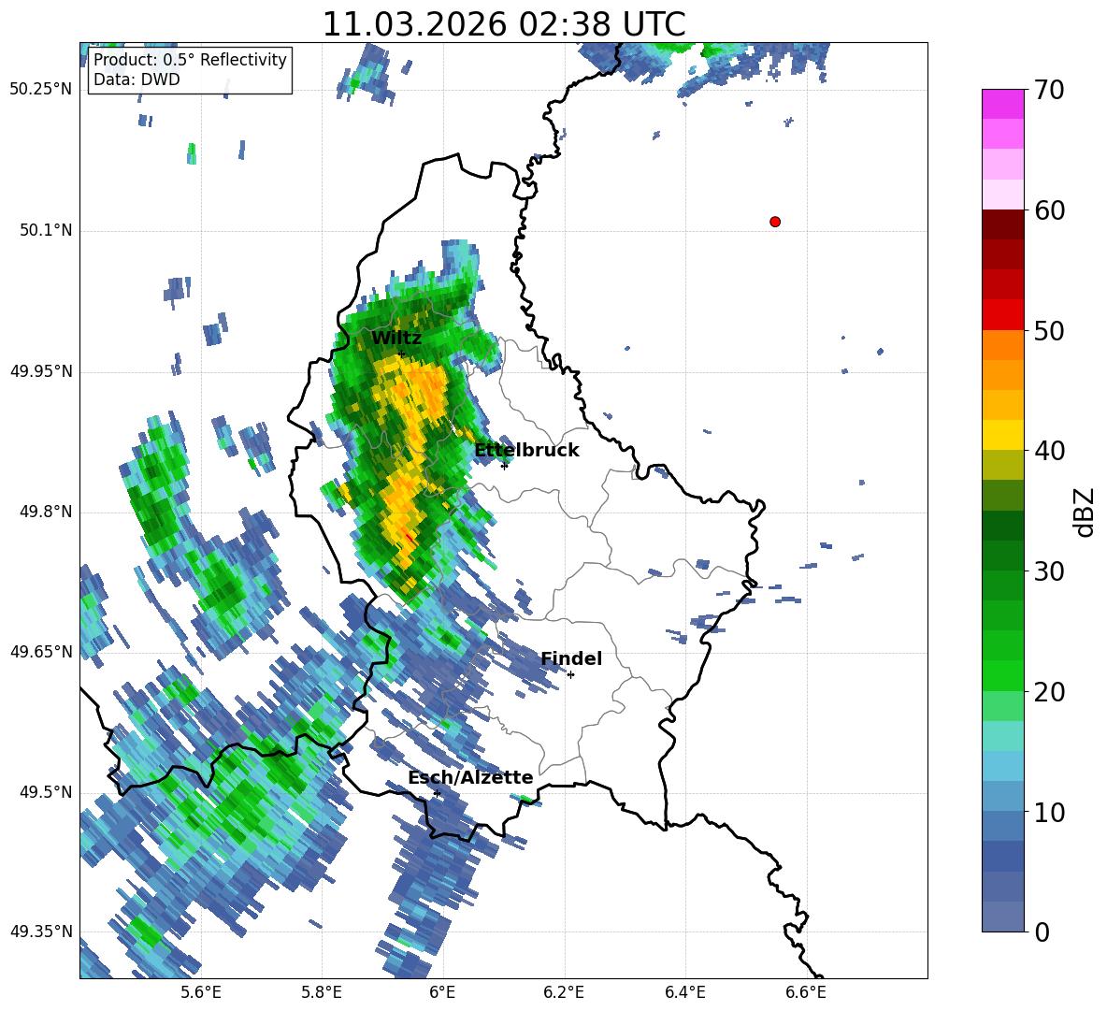Click the 30 colorbar tick value
This screenshot has width=1107, height=1011.
coord(1048,570)
